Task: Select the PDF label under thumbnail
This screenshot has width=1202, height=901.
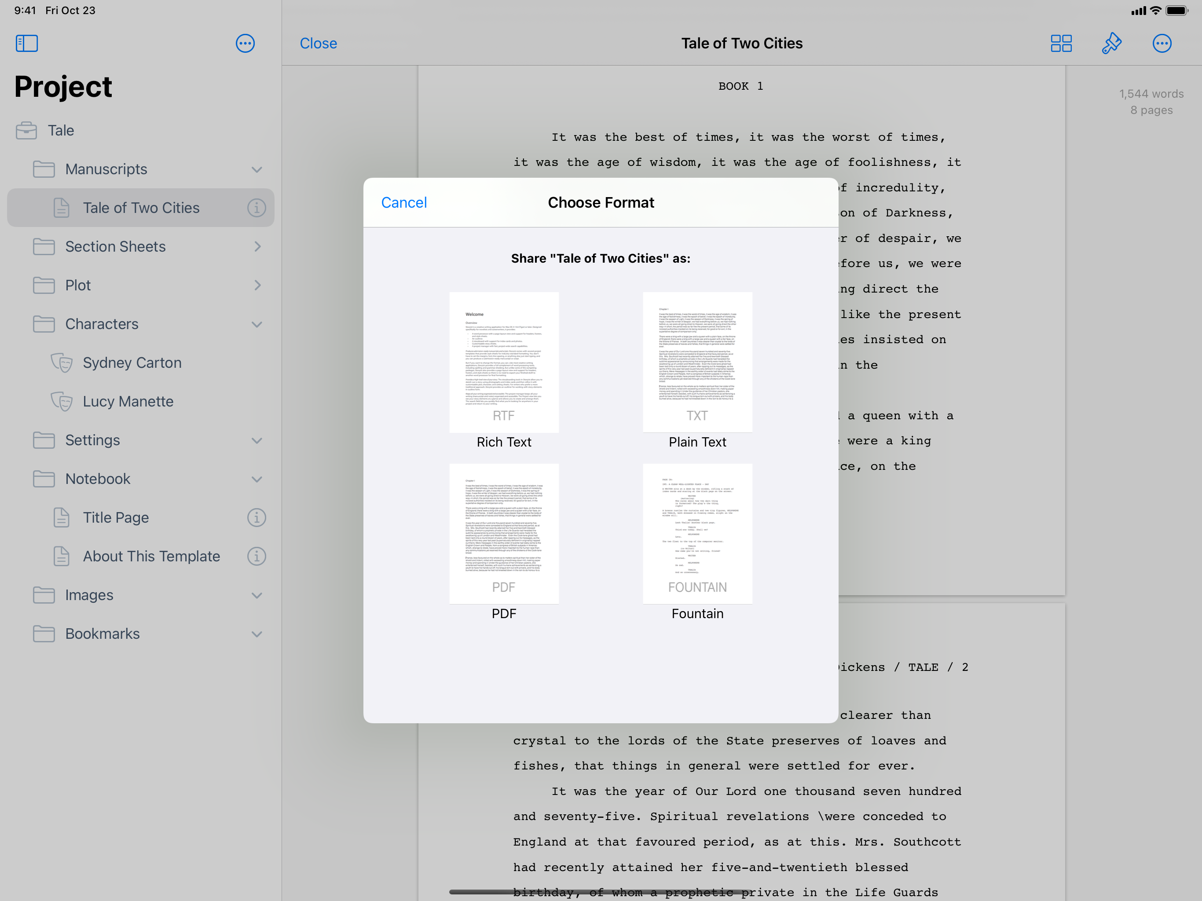Action: click(x=504, y=614)
